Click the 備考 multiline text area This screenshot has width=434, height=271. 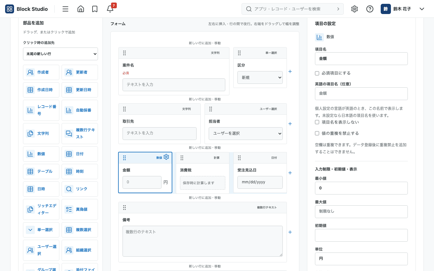(x=203, y=241)
